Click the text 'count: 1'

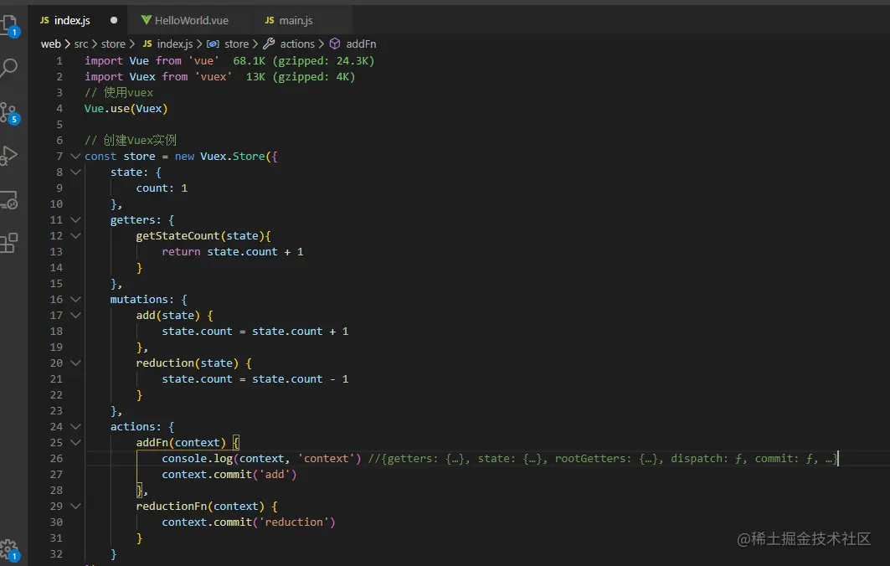point(162,188)
